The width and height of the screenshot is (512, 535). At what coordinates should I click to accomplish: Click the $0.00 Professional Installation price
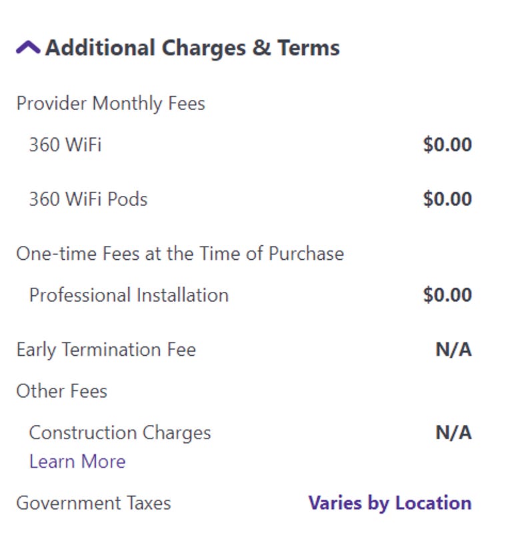pyautogui.click(x=447, y=295)
